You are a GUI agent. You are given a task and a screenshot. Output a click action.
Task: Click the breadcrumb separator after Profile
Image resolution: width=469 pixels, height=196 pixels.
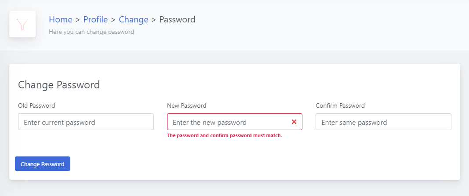(113, 20)
